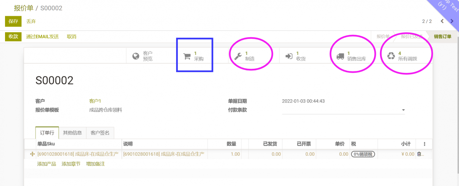
Task: Click the 保存 button
Action: pos(13,22)
